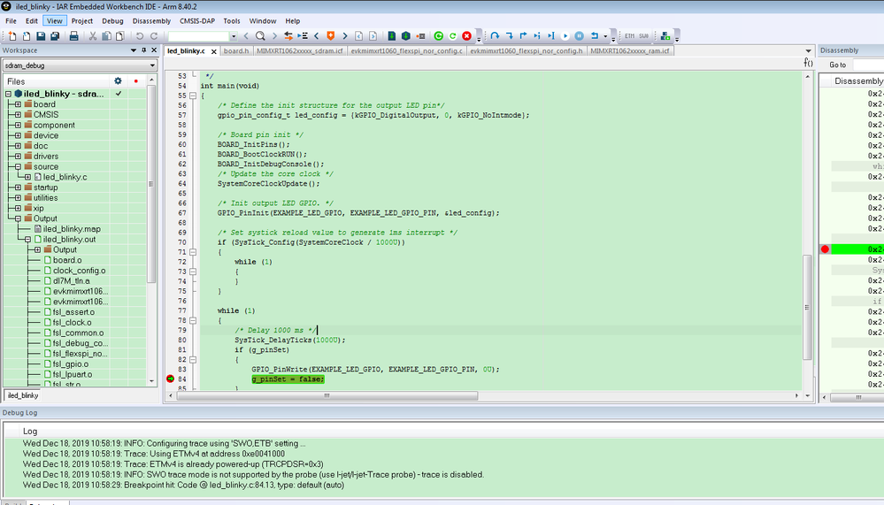
Task: Click the editor vertical scrollbar thumb
Action: tap(807, 307)
